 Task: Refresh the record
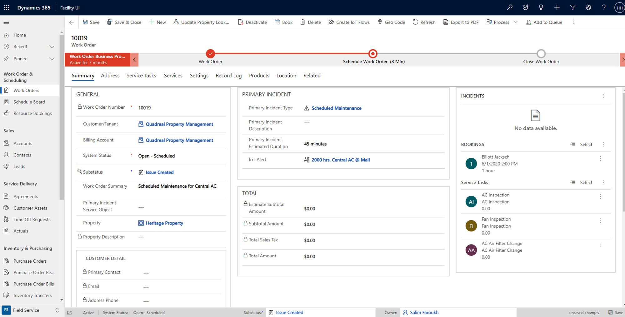point(424,22)
